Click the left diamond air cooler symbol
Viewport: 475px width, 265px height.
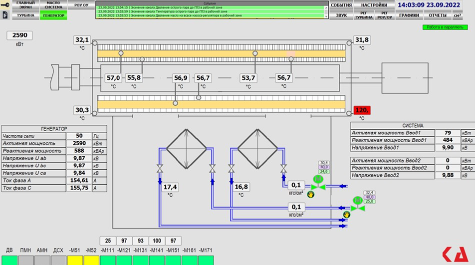[x=187, y=149]
